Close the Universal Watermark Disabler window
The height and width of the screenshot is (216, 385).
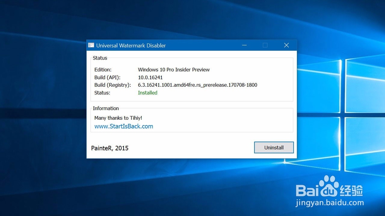point(286,45)
